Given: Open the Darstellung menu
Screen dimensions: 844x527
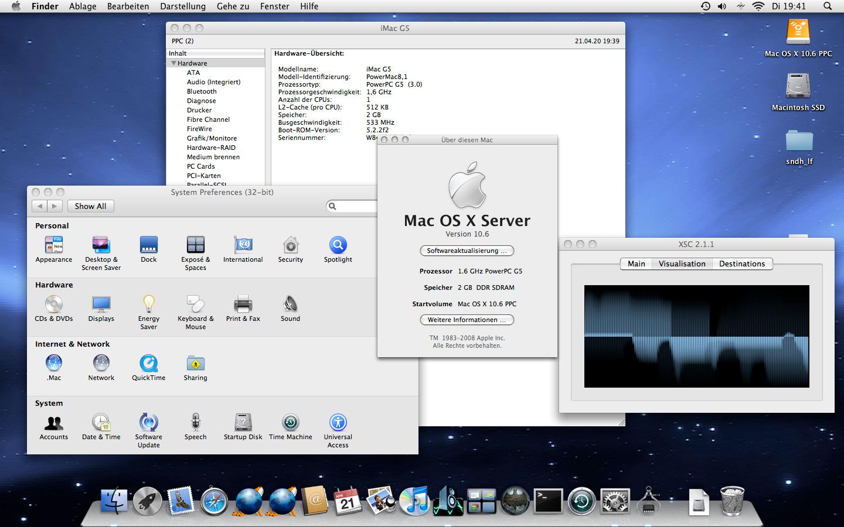Looking at the screenshot, I should (183, 6).
